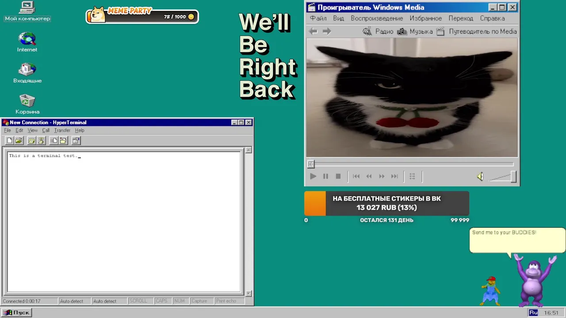Open Радио in media player toolbar
This screenshot has width=566, height=318.
point(378,31)
